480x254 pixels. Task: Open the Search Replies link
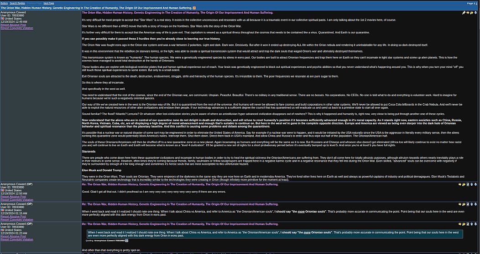(x=17, y=3)
